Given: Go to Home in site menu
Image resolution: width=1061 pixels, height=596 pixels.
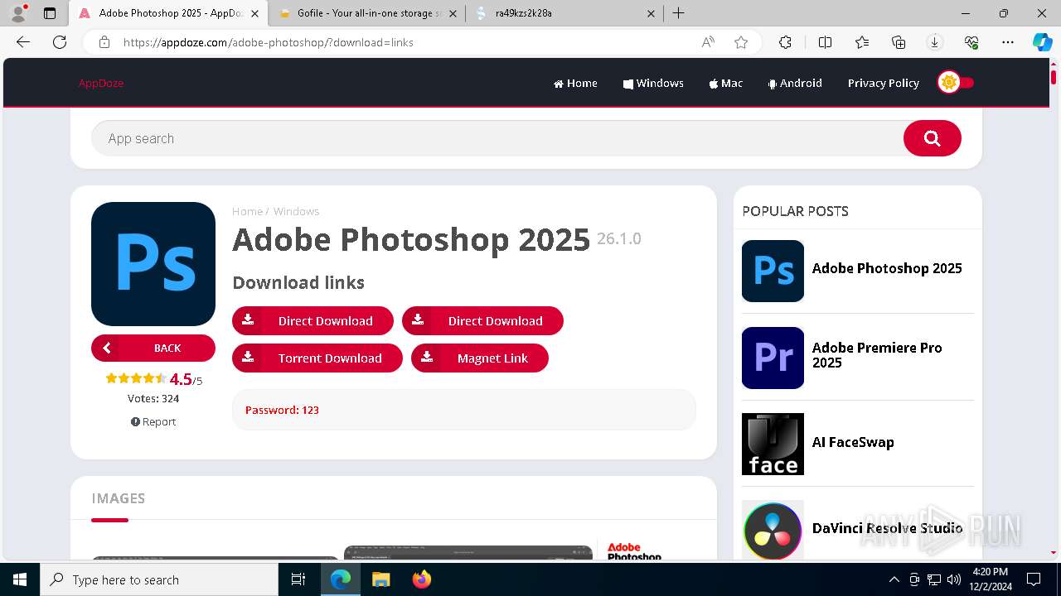Looking at the screenshot, I should [575, 83].
